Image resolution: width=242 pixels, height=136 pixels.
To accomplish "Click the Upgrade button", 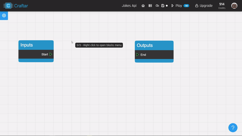I will tap(204, 6).
